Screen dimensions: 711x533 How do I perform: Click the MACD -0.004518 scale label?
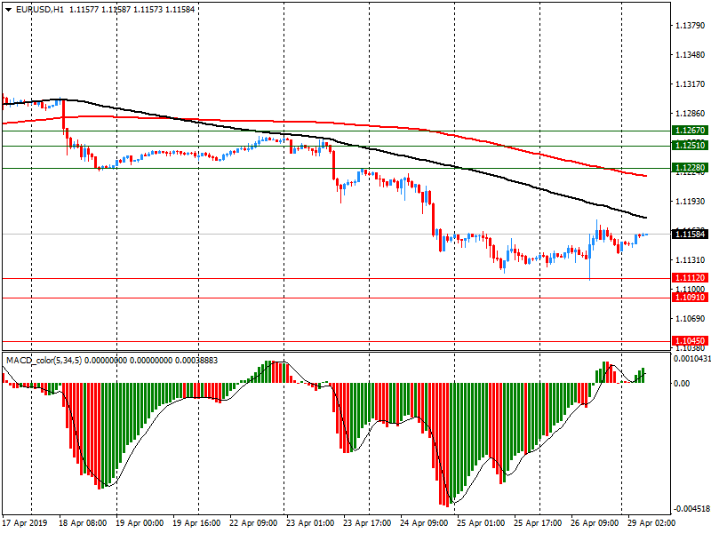[690, 509]
